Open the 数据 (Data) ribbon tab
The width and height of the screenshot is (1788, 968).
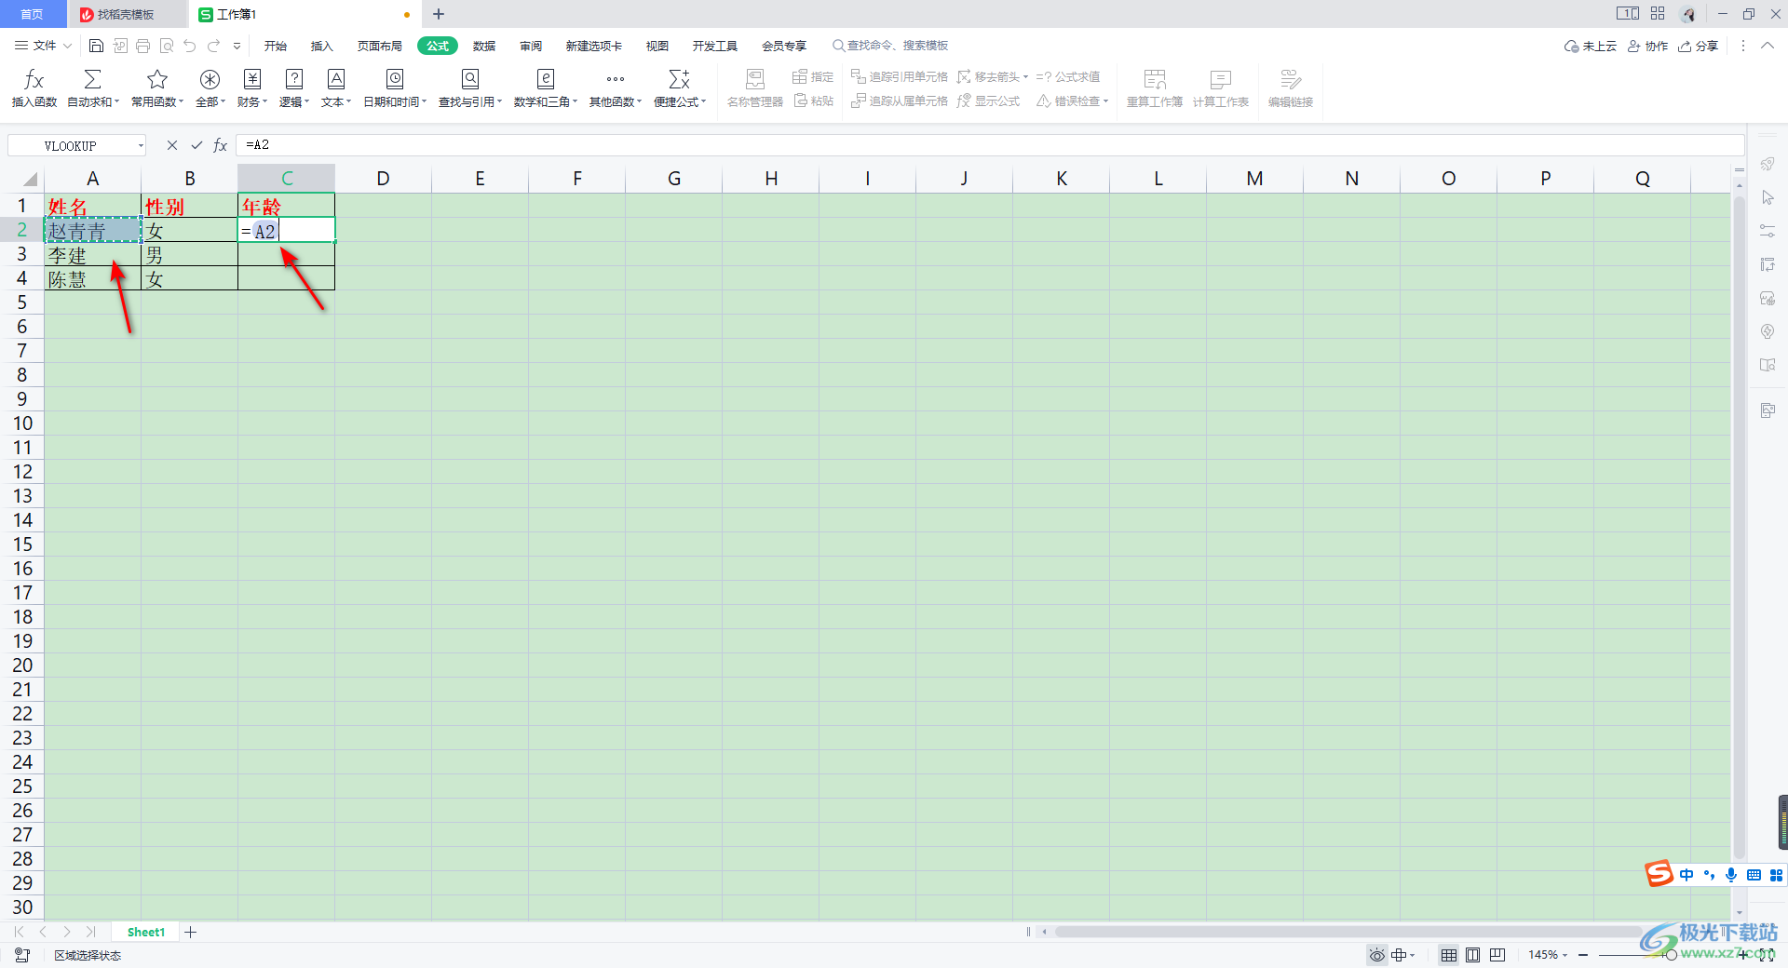tap(484, 46)
